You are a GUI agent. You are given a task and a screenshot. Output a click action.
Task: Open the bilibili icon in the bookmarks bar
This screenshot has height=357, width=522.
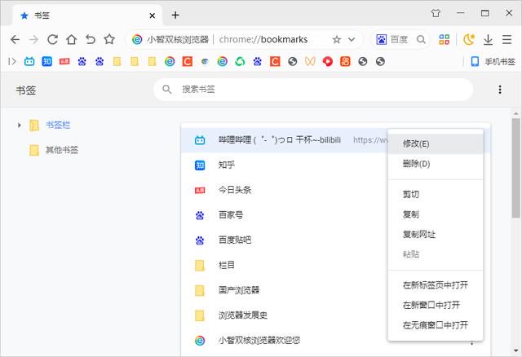coord(29,61)
